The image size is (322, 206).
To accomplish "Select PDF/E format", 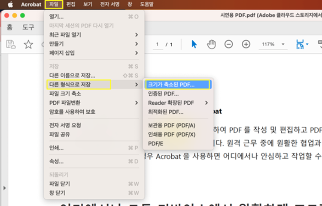I will point(178,143).
